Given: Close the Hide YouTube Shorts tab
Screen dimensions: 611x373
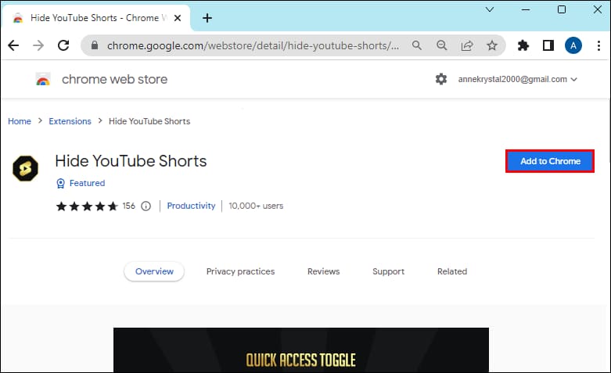Looking at the screenshot, I should 178,18.
